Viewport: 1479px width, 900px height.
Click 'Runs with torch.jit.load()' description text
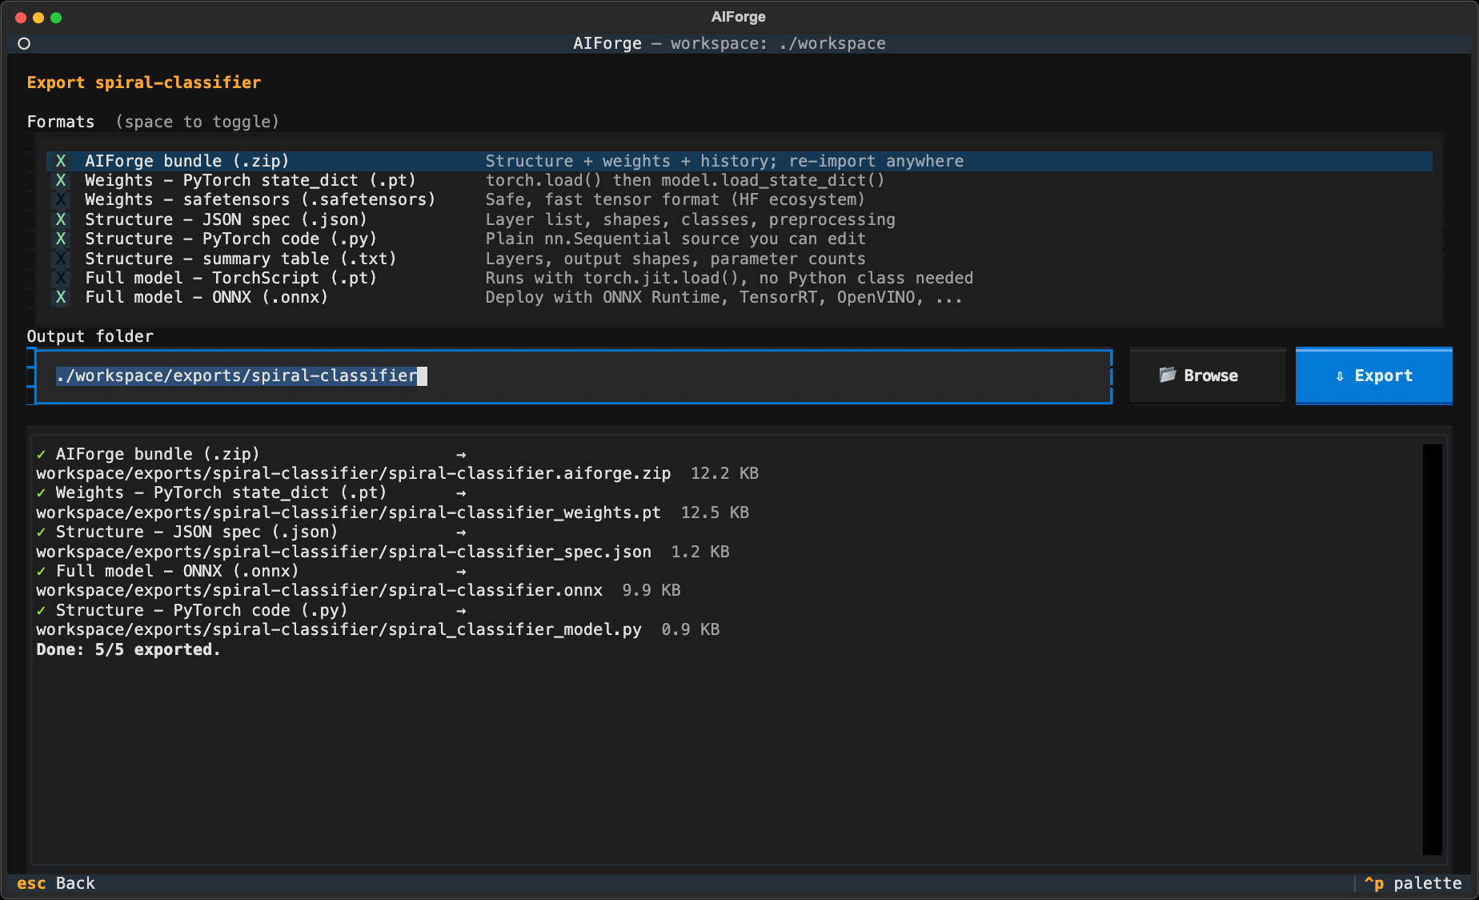point(729,278)
